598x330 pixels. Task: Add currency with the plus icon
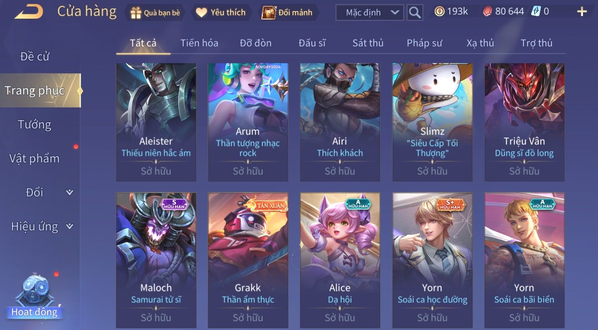point(582,12)
